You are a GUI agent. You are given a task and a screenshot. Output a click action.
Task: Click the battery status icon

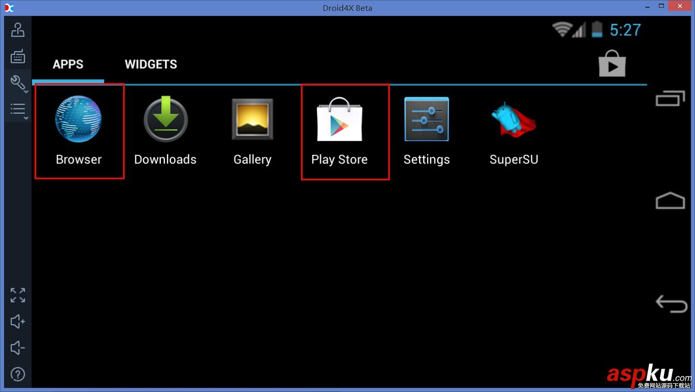tap(597, 29)
